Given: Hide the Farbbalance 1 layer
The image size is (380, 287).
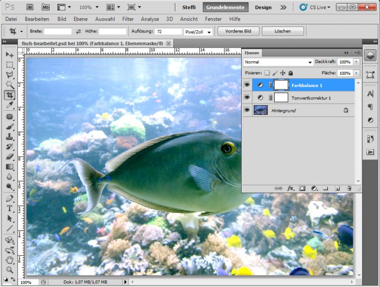Looking at the screenshot, I should pyautogui.click(x=247, y=85).
